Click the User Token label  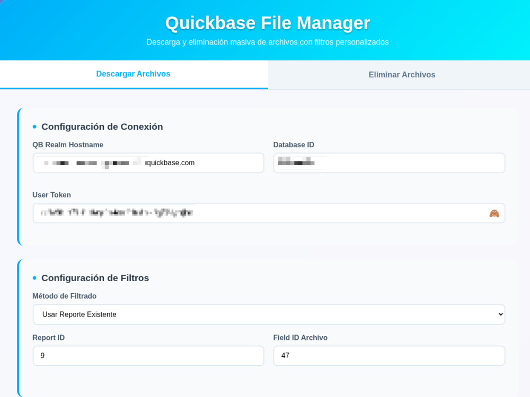(52, 195)
